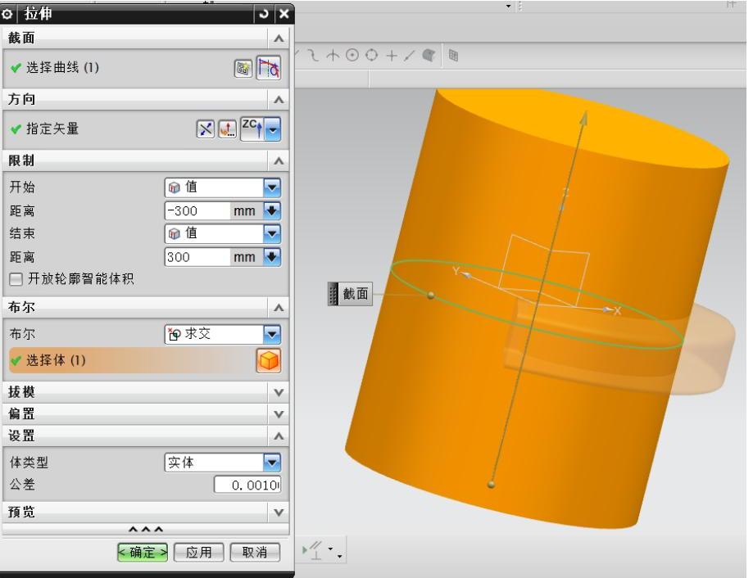Click the grid icon in snap toolbar
753x578 pixels.
(453, 56)
